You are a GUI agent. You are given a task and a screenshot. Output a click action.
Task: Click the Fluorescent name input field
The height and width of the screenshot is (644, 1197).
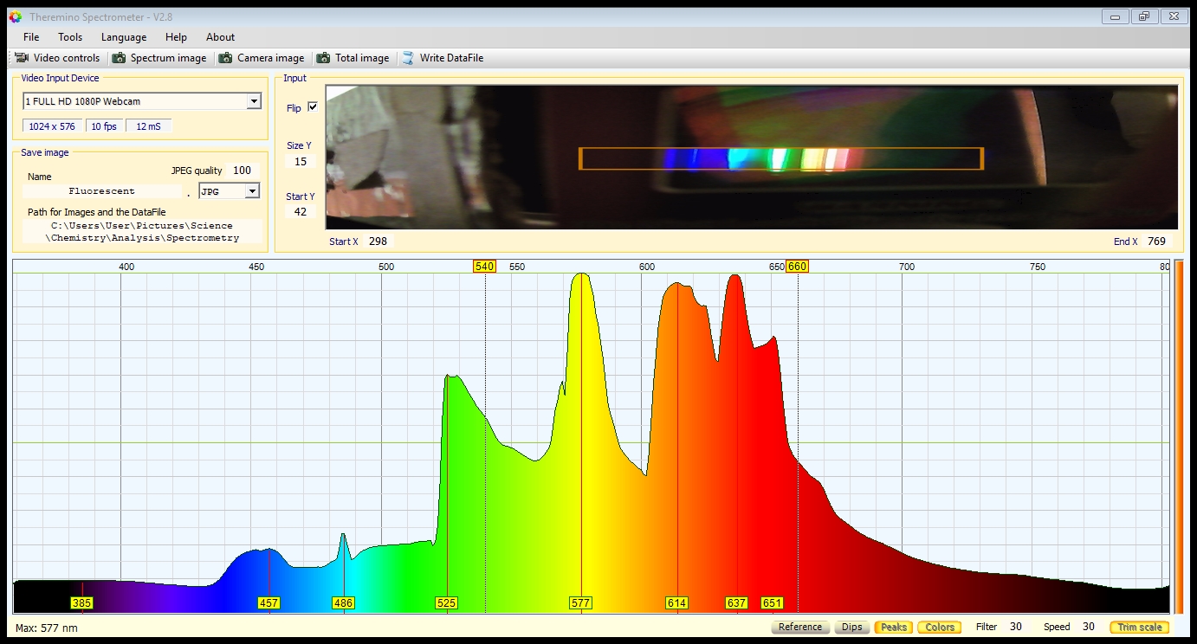click(x=102, y=191)
